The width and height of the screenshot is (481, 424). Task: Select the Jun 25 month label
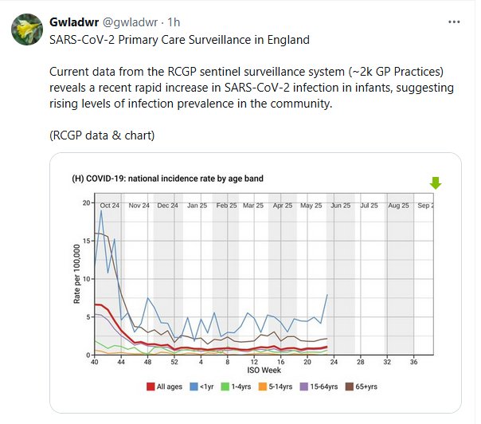(x=340, y=205)
